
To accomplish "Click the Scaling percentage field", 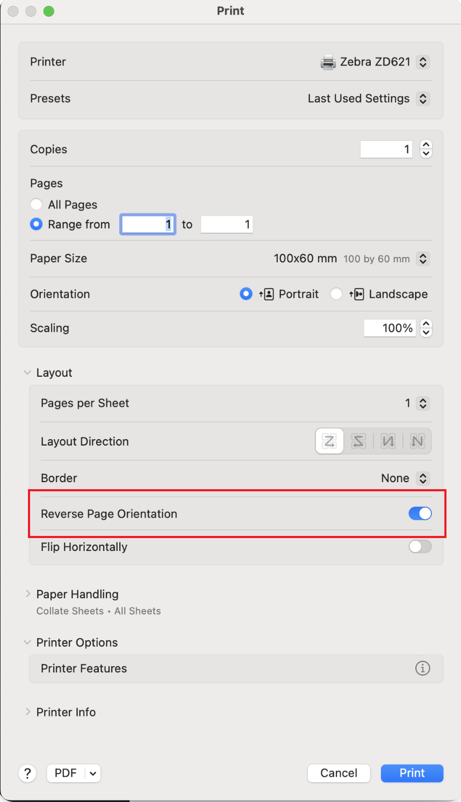I will coord(390,328).
